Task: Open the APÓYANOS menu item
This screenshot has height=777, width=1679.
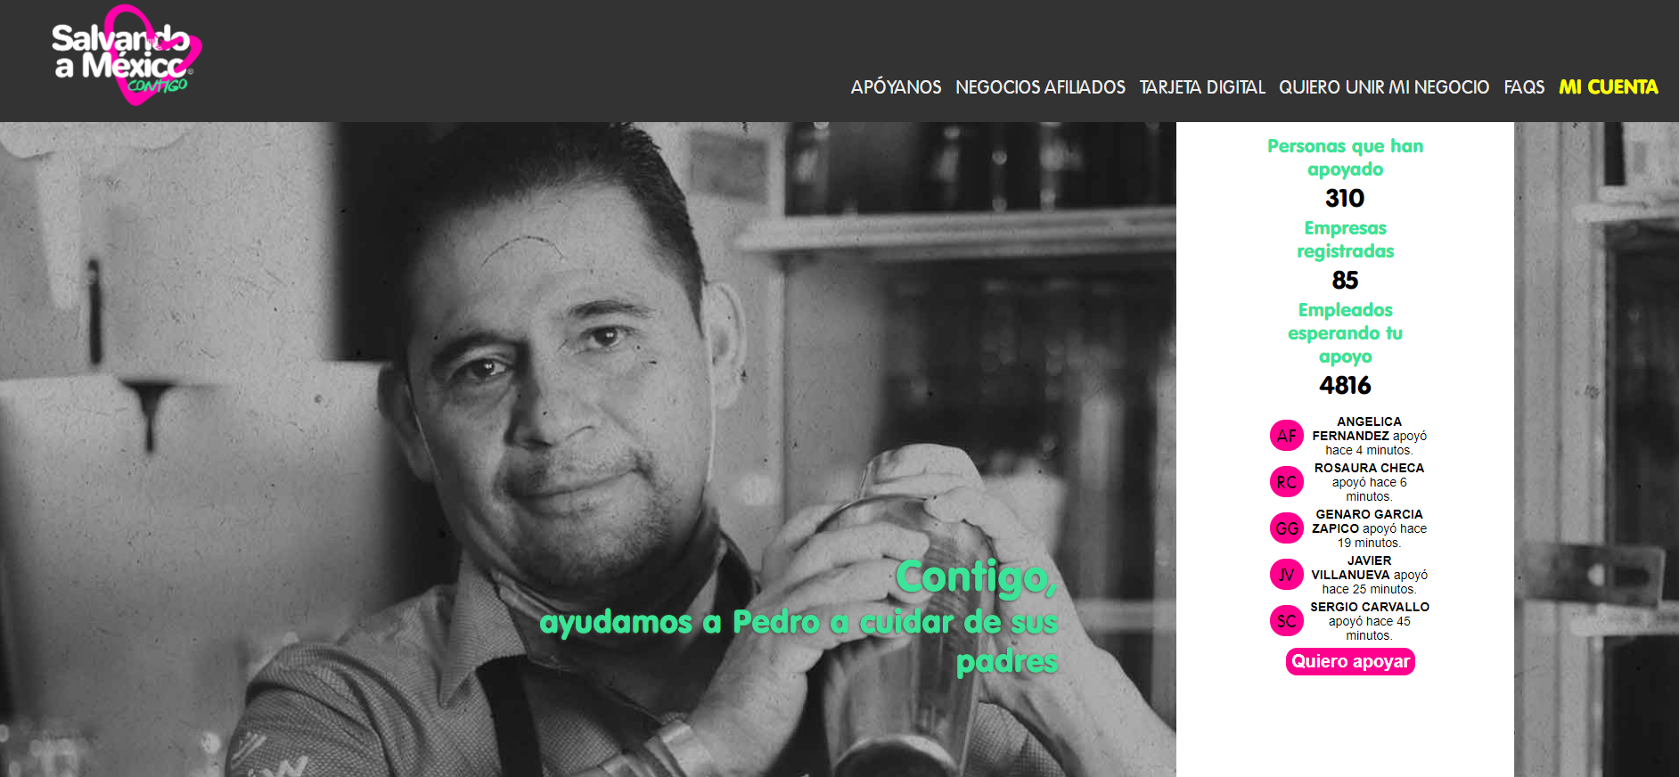Action: coord(896,87)
